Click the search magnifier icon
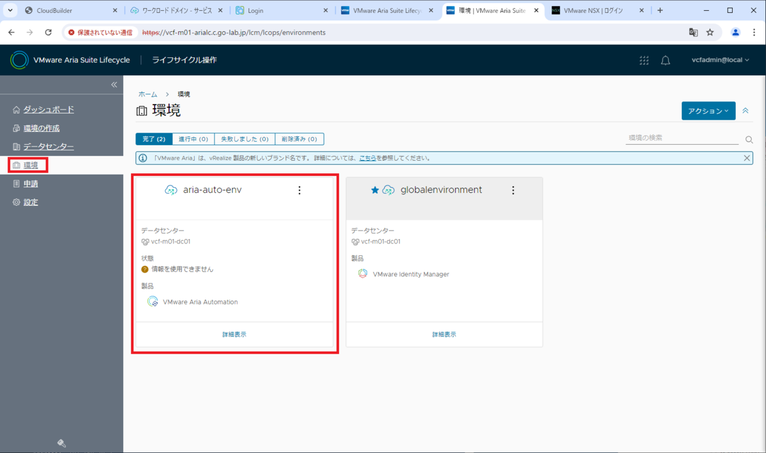 [x=749, y=140]
